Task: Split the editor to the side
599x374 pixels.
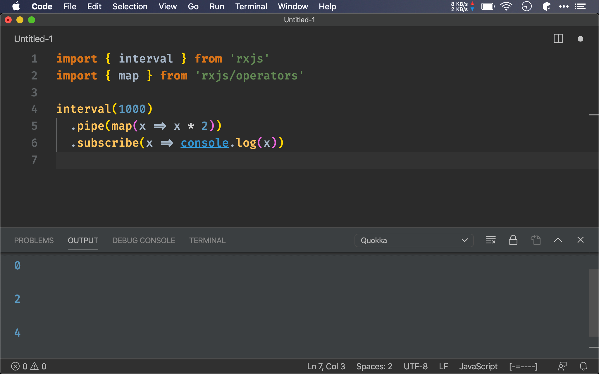Action: pos(558,39)
